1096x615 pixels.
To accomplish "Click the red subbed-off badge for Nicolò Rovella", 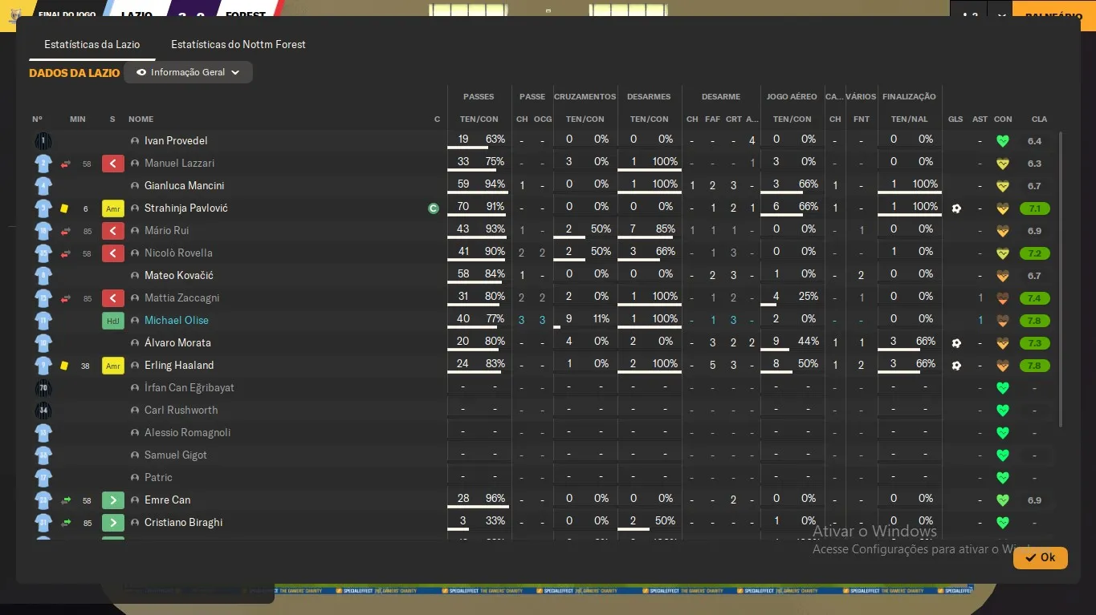I will (x=113, y=253).
